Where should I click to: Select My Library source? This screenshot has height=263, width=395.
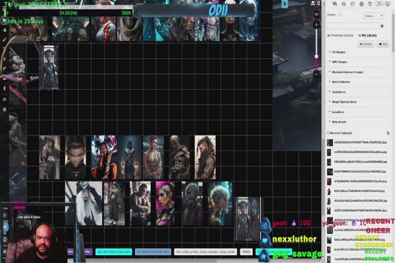367,36
